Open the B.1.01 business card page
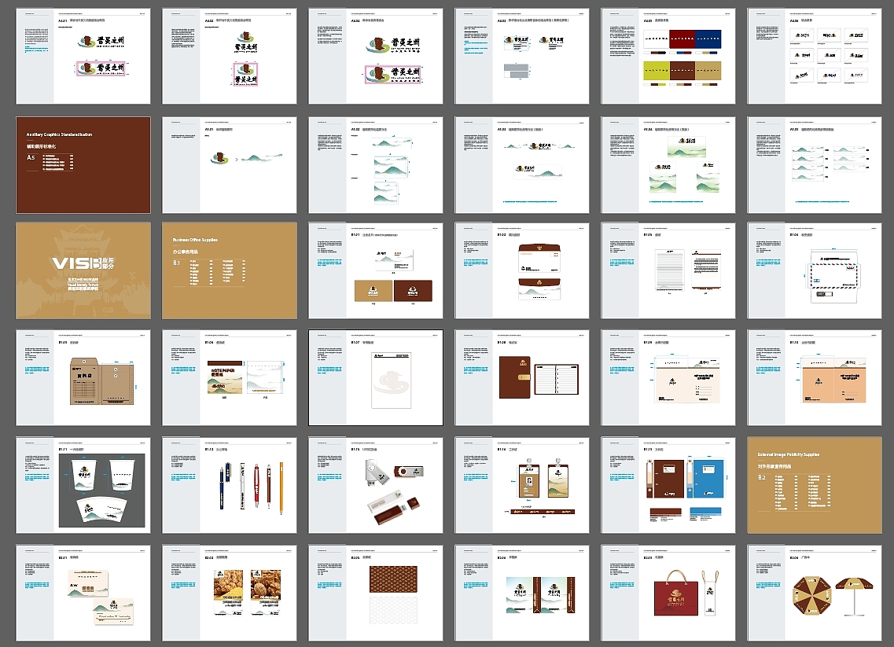Viewport: 894px width, 647px height. point(376,270)
